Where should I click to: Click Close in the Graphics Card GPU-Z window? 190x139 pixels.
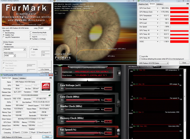click(x=47, y=137)
